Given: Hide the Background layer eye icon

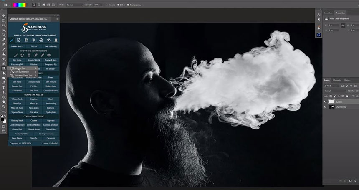Looking at the screenshot, I should [325, 107].
